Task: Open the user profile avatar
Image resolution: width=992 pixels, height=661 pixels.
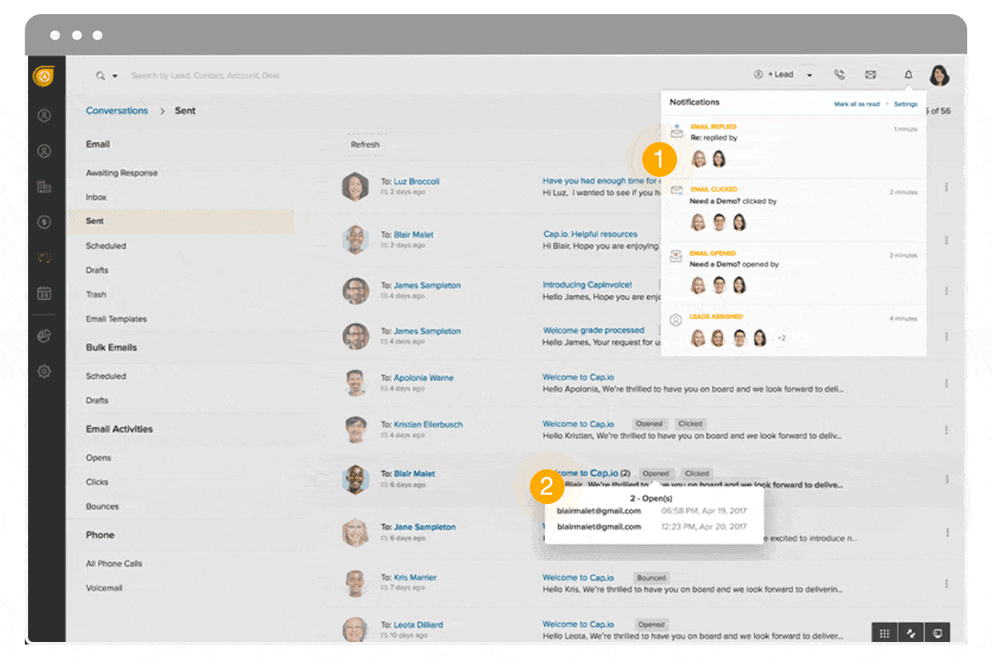Action: (x=939, y=75)
